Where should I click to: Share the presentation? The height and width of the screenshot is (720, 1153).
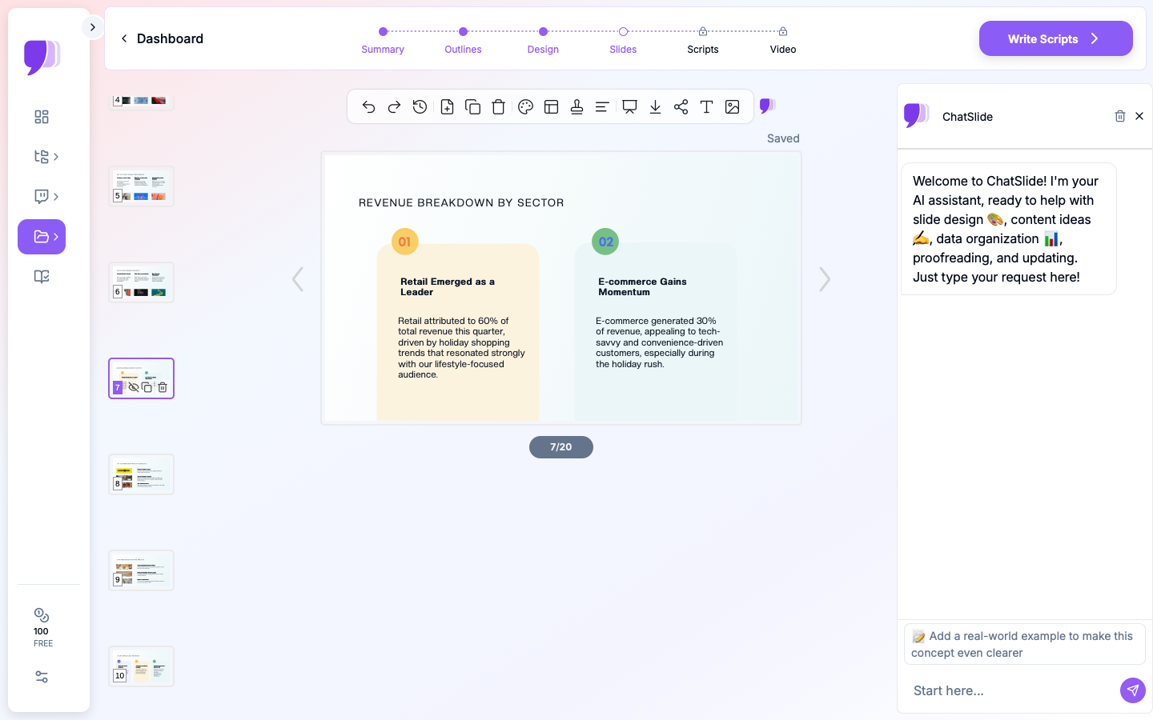pyautogui.click(x=681, y=106)
